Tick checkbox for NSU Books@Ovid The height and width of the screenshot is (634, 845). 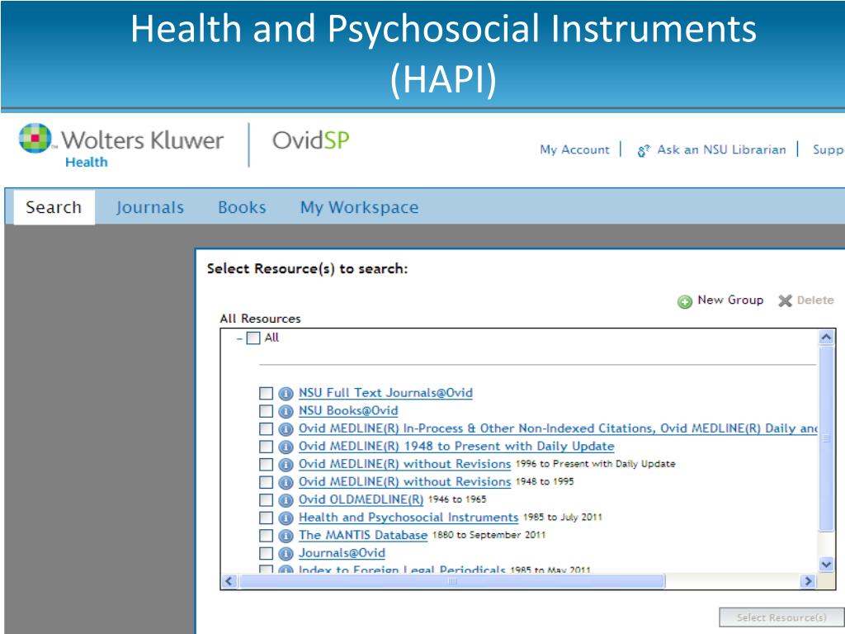tap(266, 411)
